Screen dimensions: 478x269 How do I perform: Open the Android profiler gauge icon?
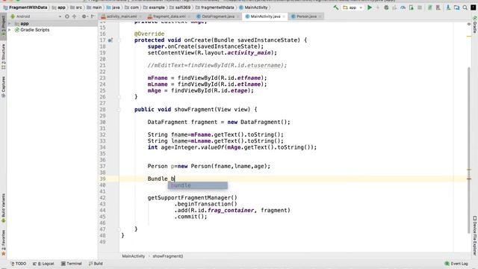(403, 7)
